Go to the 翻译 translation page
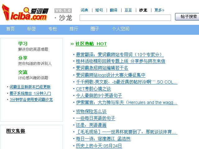 point(113,10)
